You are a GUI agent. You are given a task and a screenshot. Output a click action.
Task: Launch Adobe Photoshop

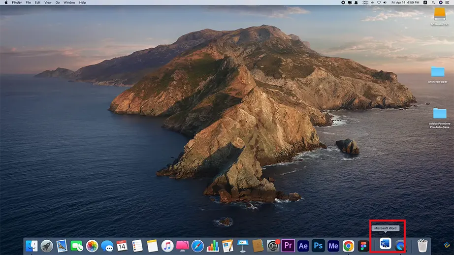click(318, 246)
